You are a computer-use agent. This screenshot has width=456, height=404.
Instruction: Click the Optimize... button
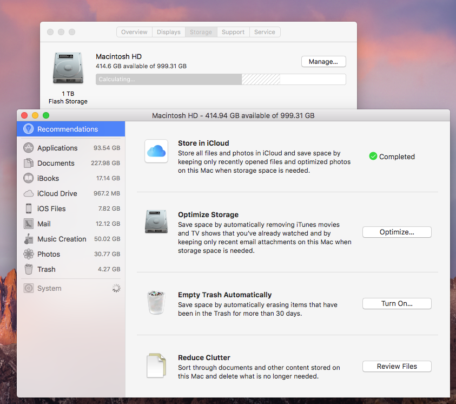tap(396, 232)
